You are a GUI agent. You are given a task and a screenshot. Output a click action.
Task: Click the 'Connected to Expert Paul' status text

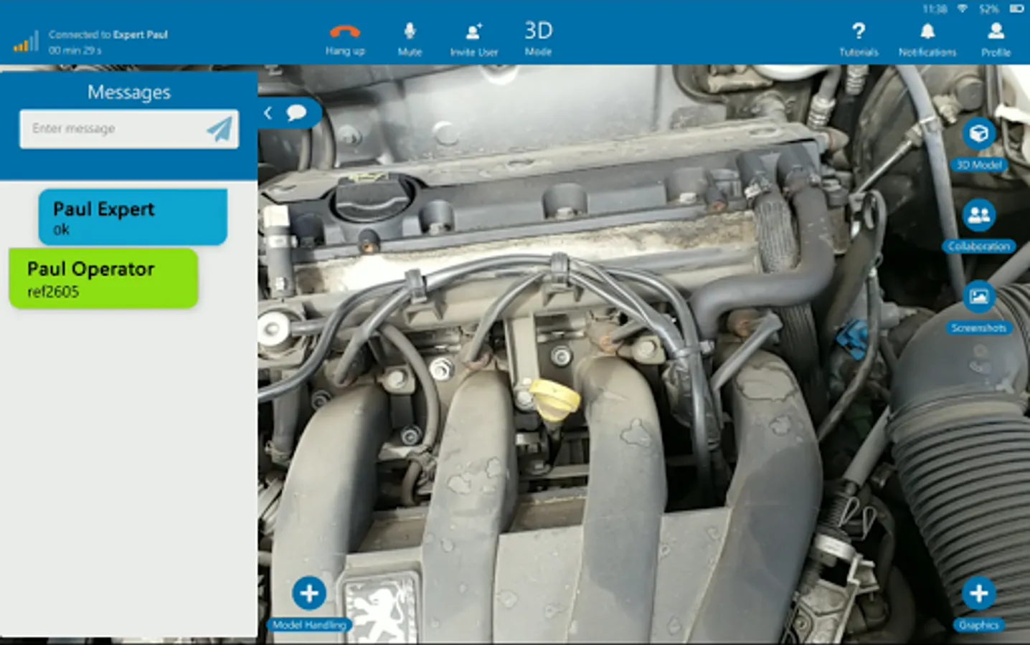(x=108, y=34)
